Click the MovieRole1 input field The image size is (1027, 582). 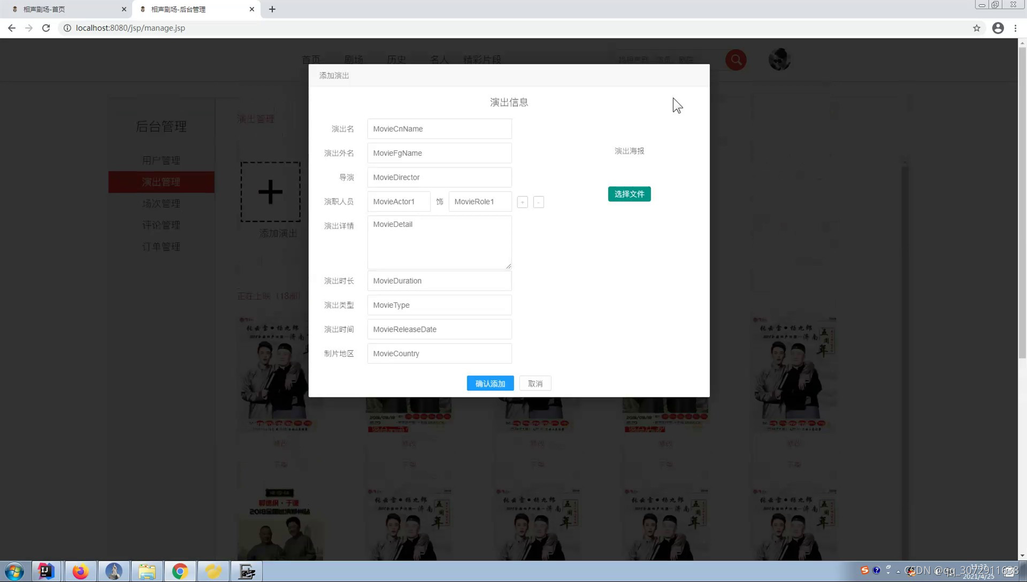point(480,202)
